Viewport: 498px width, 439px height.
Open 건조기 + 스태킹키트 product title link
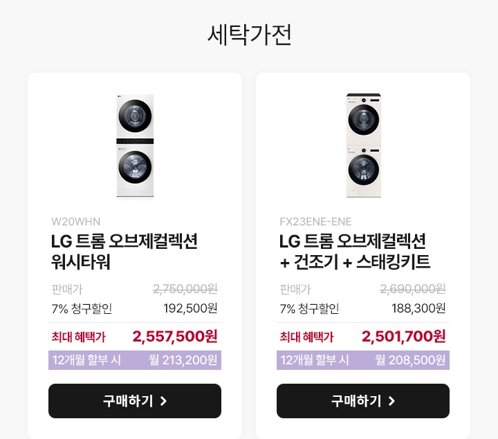354,252
